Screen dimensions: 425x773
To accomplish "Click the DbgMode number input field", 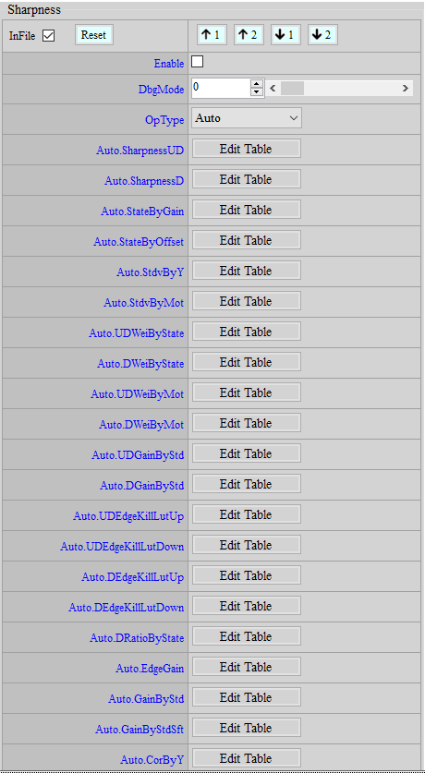I will (x=222, y=89).
